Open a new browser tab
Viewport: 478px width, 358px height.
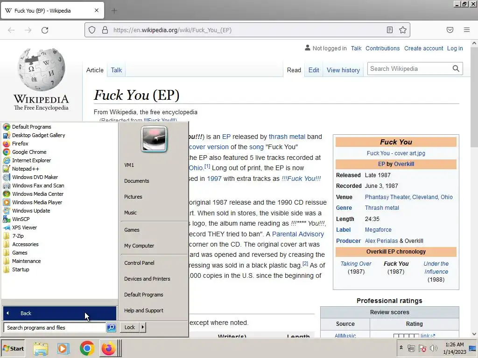pyautogui.click(x=114, y=11)
